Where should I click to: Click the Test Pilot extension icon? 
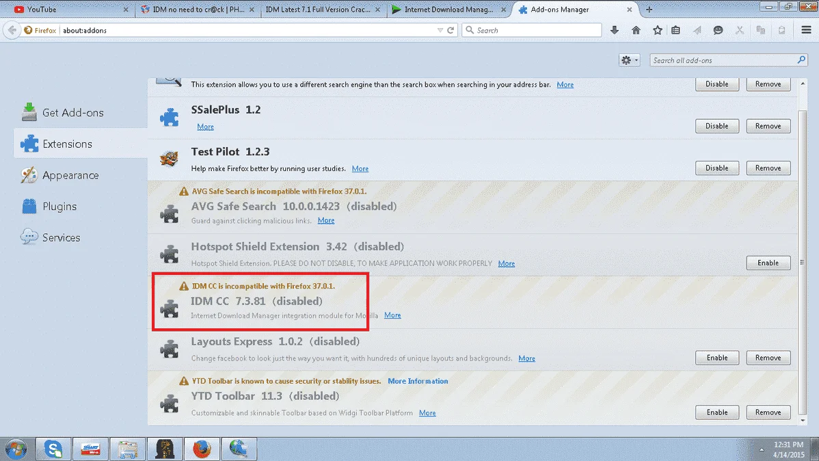(x=170, y=159)
